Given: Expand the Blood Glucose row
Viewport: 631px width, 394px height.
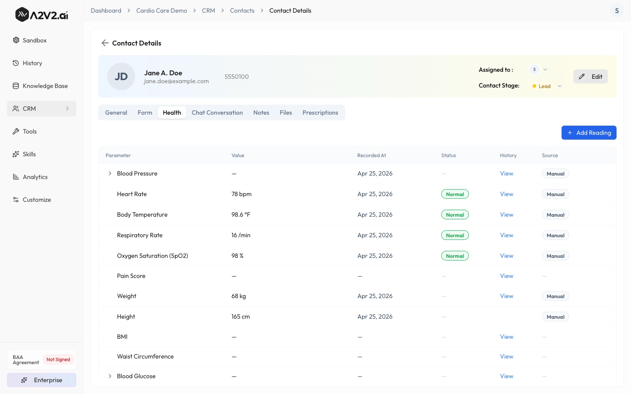Looking at the screenshot, I should pos(110,376).
